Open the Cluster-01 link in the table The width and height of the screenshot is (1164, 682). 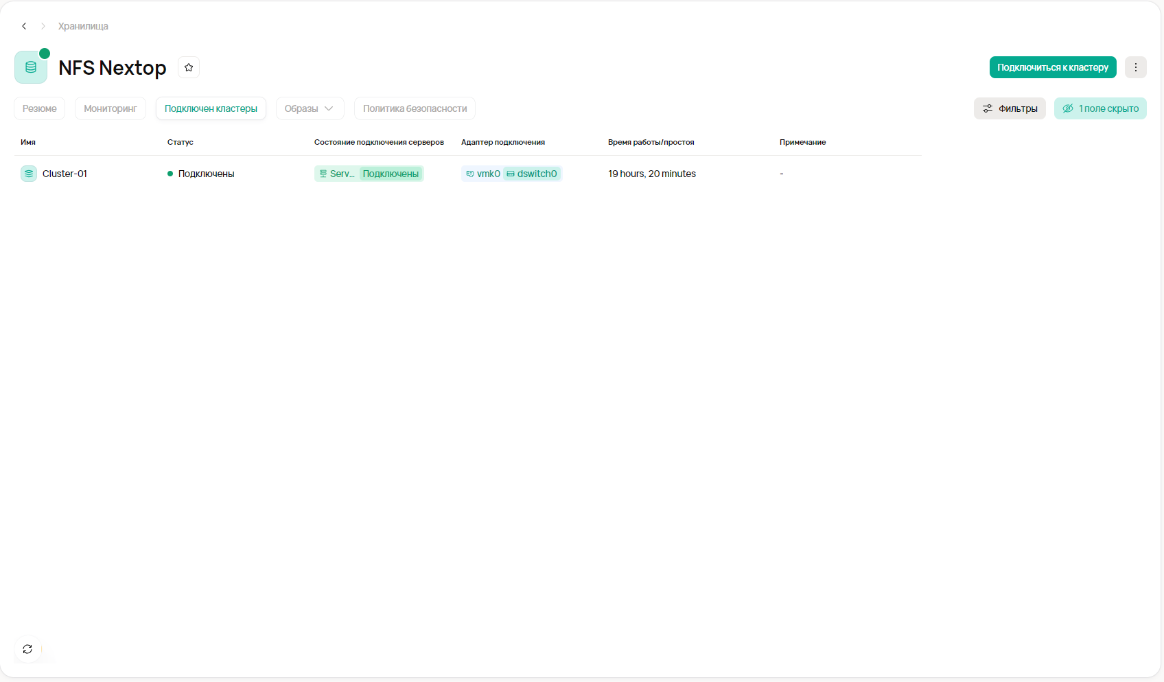[65, 174]
